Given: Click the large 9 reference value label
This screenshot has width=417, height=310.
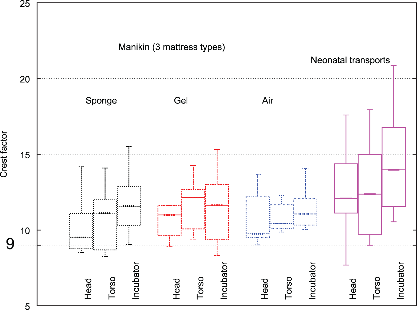Looking at the screenshot, I should pyautogui.click(x=10, y=244).
